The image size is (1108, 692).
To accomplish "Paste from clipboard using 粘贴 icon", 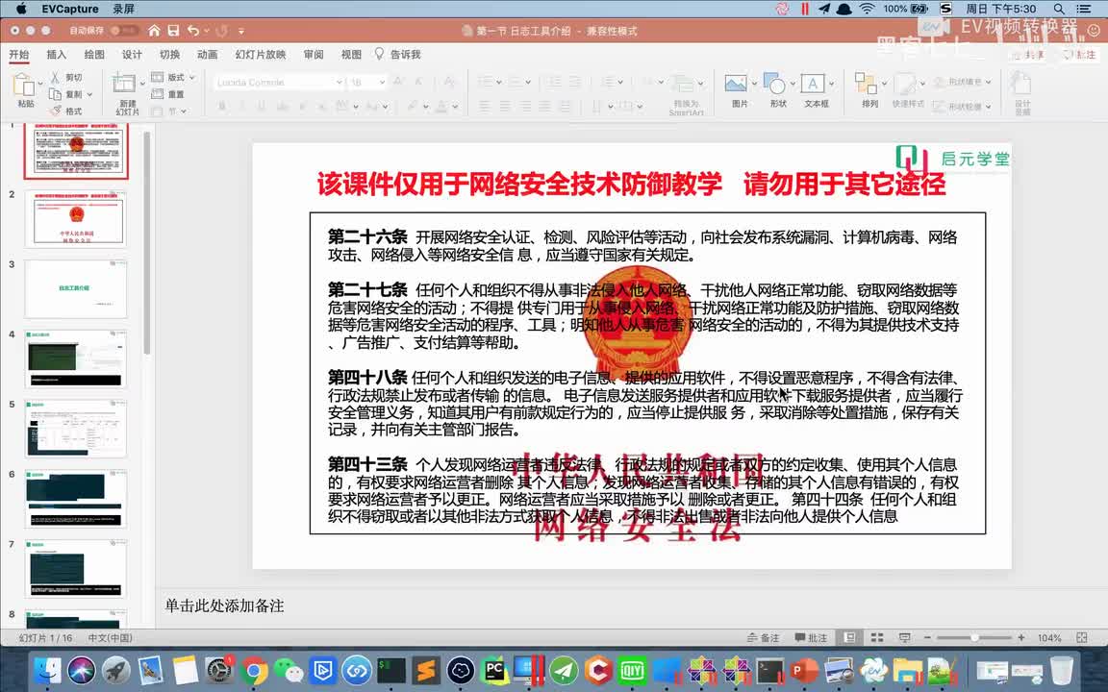I will click(24, 85).
